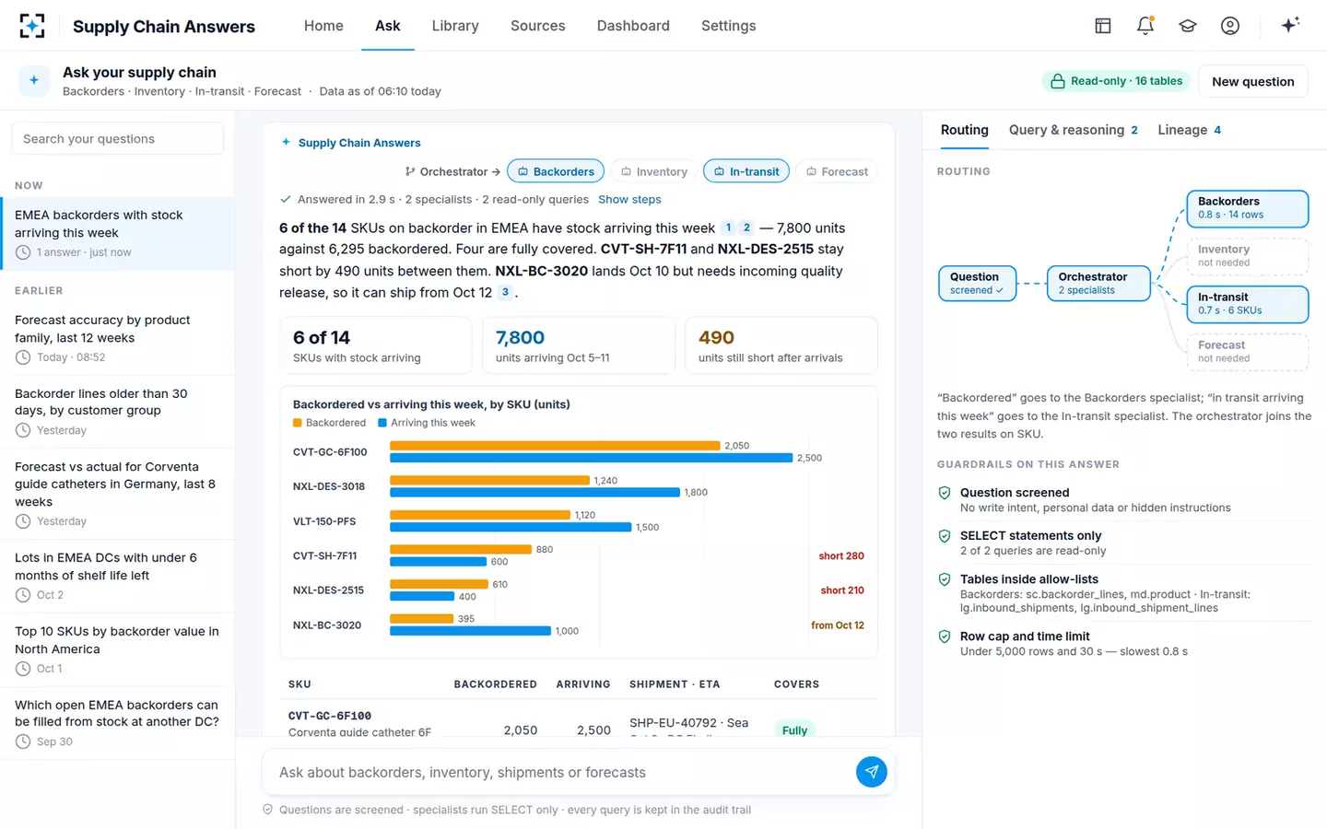Click the New question button

[1252, 81]
